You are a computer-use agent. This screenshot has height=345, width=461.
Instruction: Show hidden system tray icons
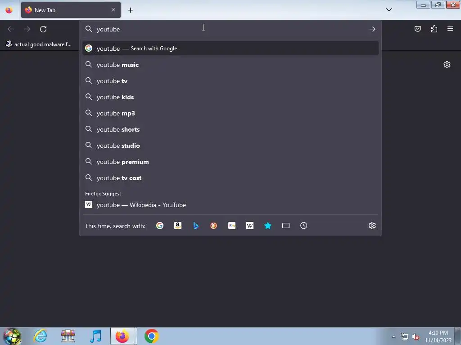pos(393,336)
